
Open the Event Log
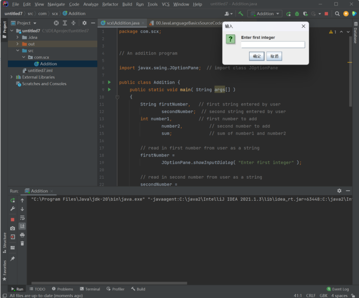pos(338,289)
